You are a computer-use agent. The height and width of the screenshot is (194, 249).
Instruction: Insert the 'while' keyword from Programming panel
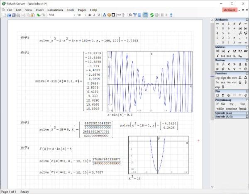[220, 109]
